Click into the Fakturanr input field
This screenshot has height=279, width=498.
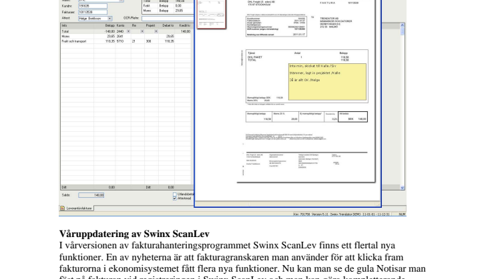point(93,13)
